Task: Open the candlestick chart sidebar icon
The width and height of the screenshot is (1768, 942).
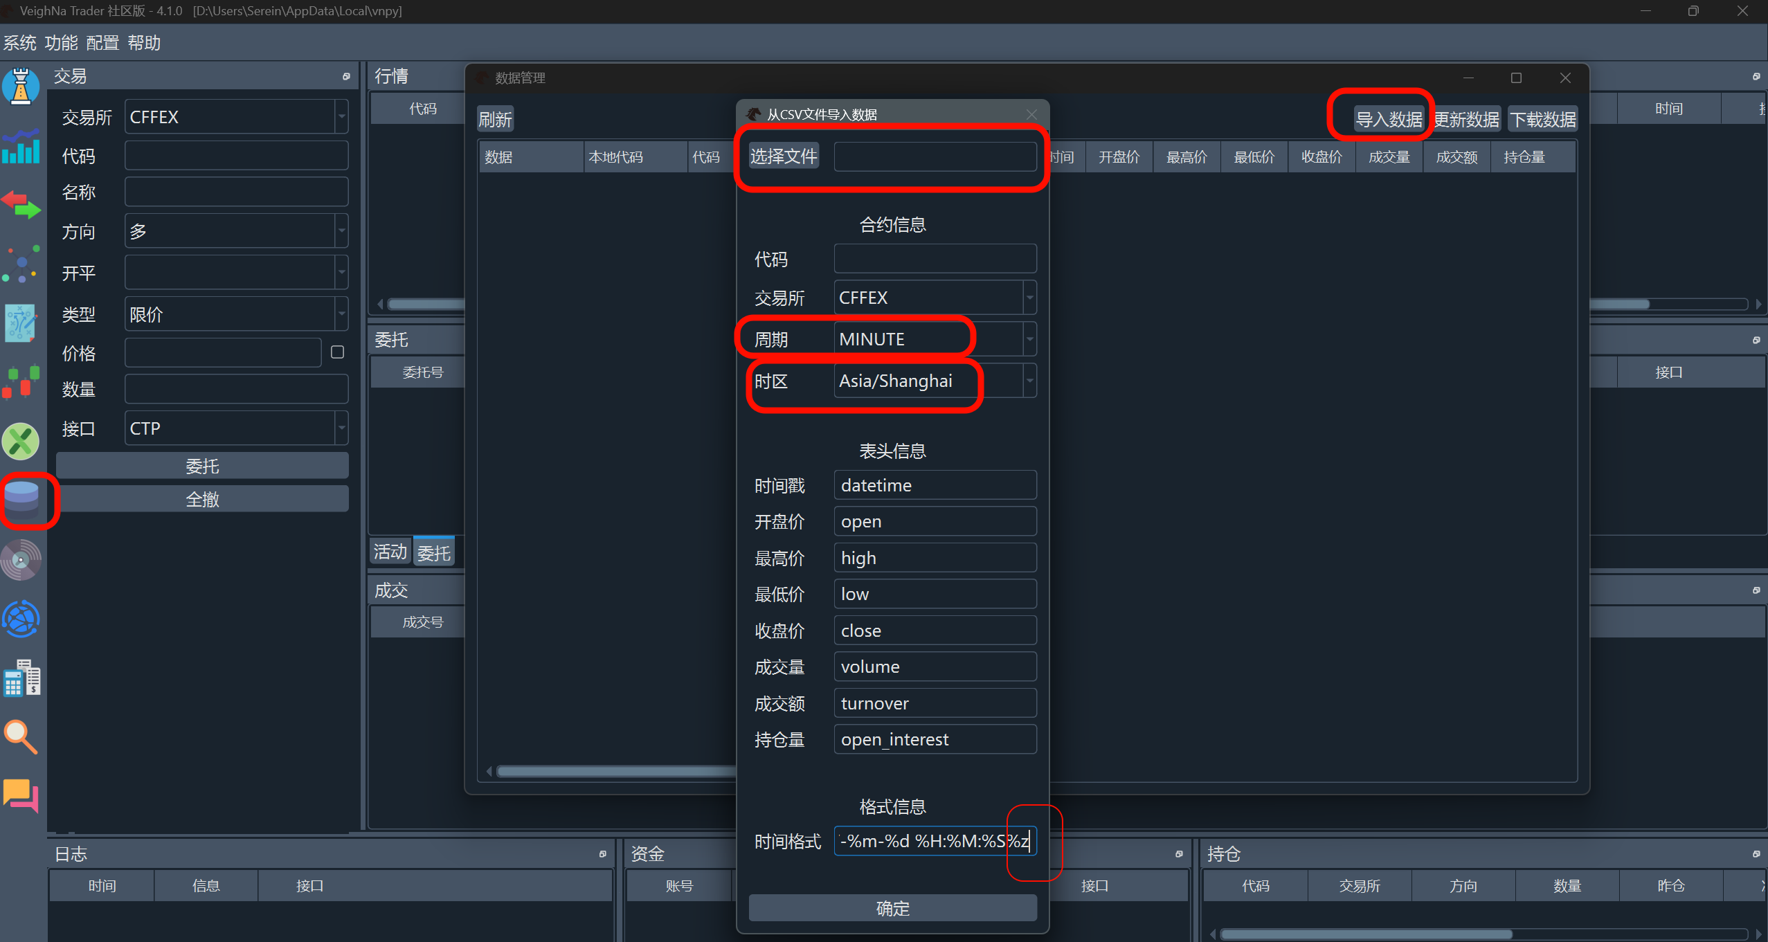Action: coord(21,382)
